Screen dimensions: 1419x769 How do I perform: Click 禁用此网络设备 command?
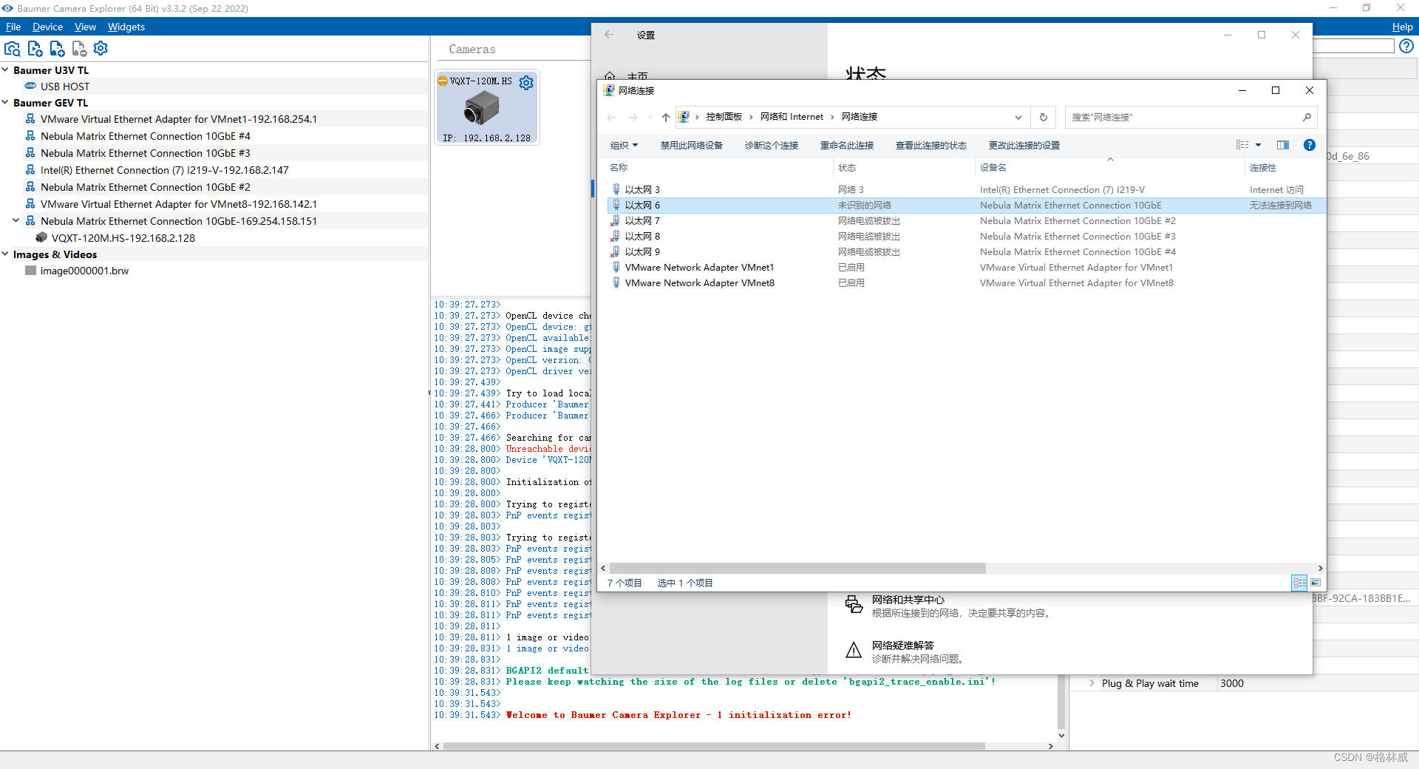[x=692, y=146]
